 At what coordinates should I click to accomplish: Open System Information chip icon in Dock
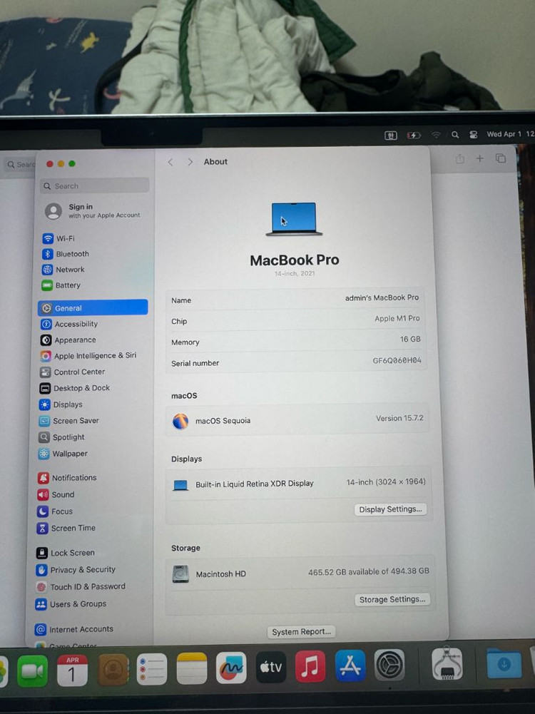pyautogui.click(x=447, y=663)
